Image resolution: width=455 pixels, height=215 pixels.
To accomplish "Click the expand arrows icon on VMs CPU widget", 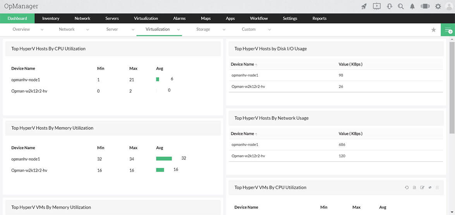I will [x=430, y=188].
